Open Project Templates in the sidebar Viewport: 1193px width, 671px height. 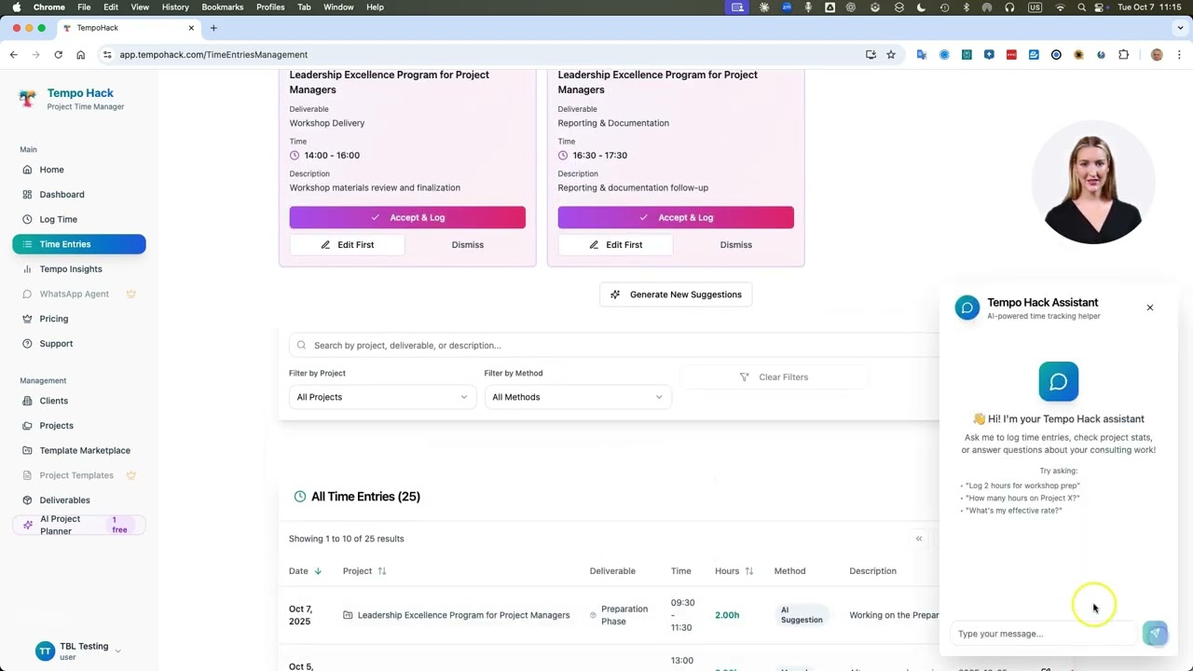pos(79,475)
